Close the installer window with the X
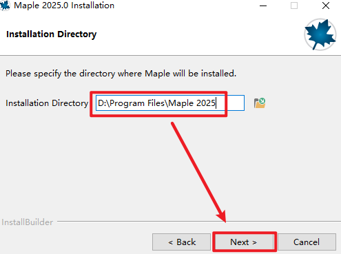The height and width of the screenshot is (254, 341). pyautogui.click(x=326, y=6)
